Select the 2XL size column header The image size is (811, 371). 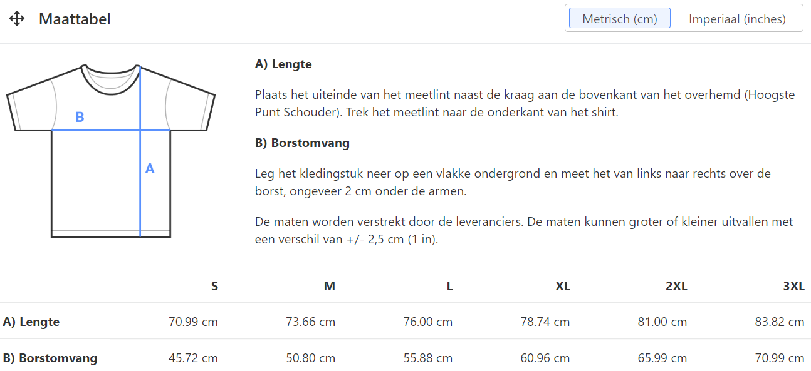coord(676,286)
